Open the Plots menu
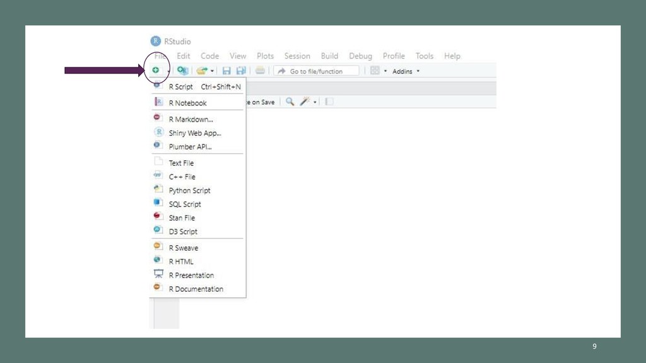The width and height of the screenshot is (646, 363). [266, 56]
